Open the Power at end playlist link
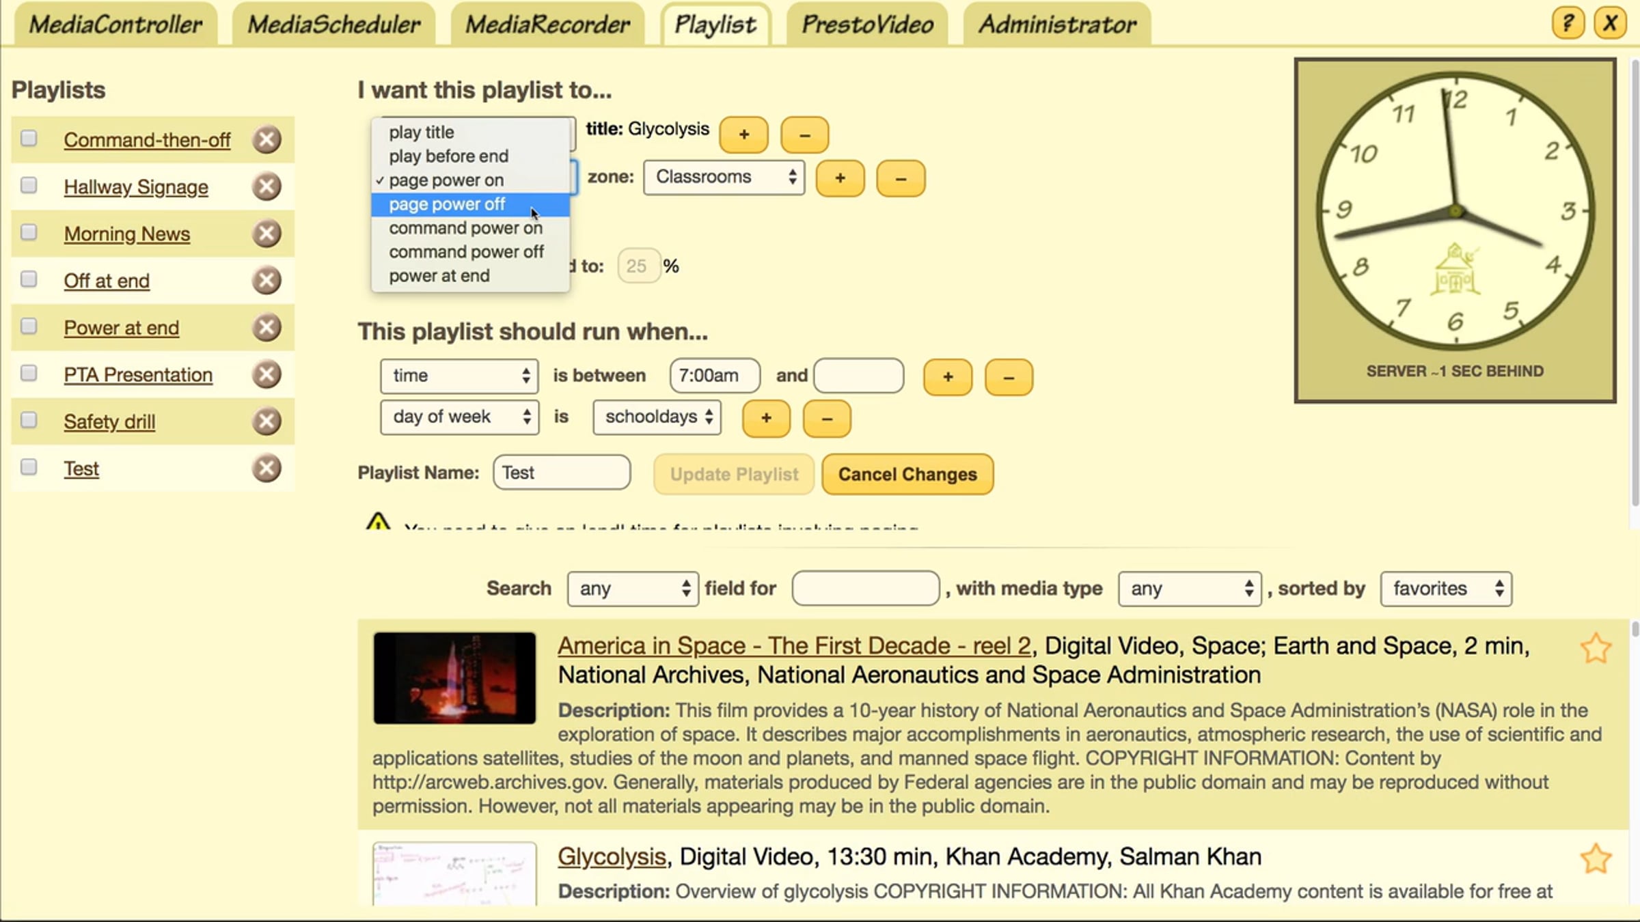 coord(122,328)
